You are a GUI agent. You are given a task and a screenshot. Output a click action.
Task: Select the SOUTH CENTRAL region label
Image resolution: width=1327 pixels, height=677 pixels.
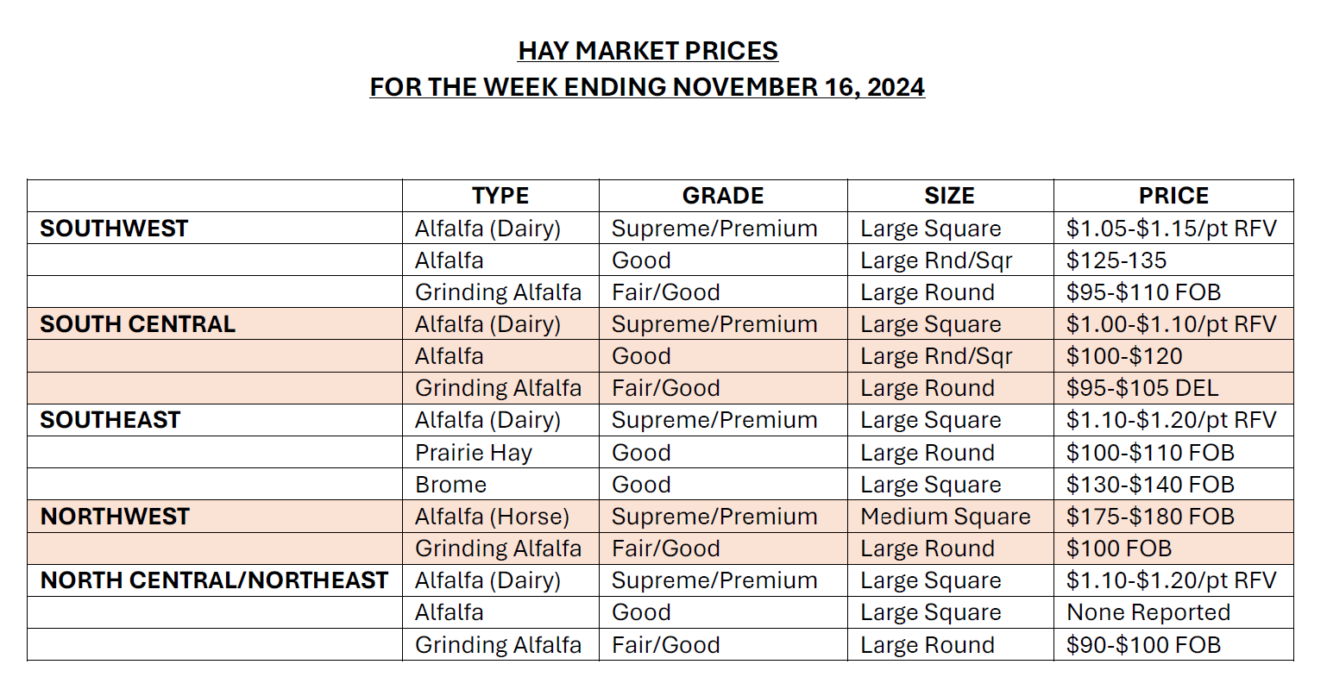click(138, 324)
